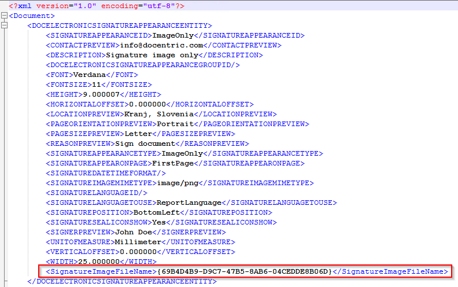Click the closing DOCELECTRONICSIGNATUREAPPEARANCEENTITY tag
This screenshot has height=287, width=458.
pyautogui.click(x=122, y=281)
